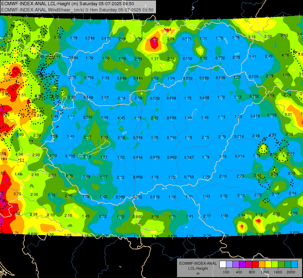Click wind shear value 0.629
Image resolution: width=303 pixels, height=278 pixels.
tap(253, 76)
